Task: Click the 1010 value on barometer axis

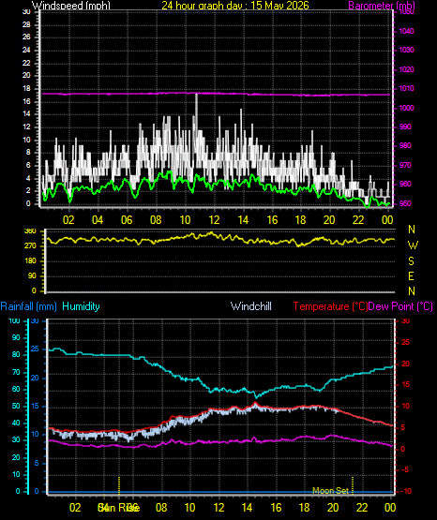Action: pyautogui.click(x=406, y=89)
